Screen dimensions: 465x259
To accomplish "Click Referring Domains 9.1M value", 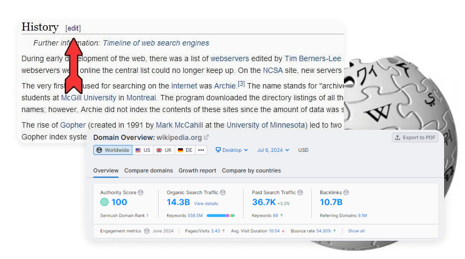I will point(362,216).
